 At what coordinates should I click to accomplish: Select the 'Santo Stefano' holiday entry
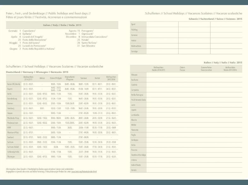89,43
